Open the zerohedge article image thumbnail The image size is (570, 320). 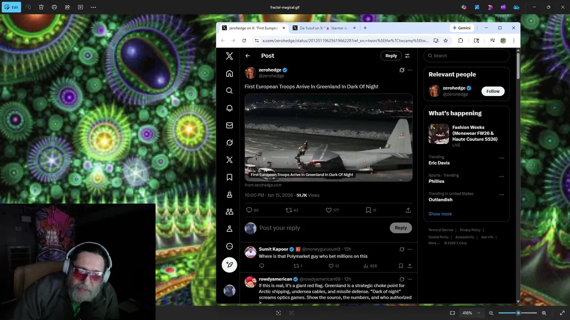(x=328, y=137)
